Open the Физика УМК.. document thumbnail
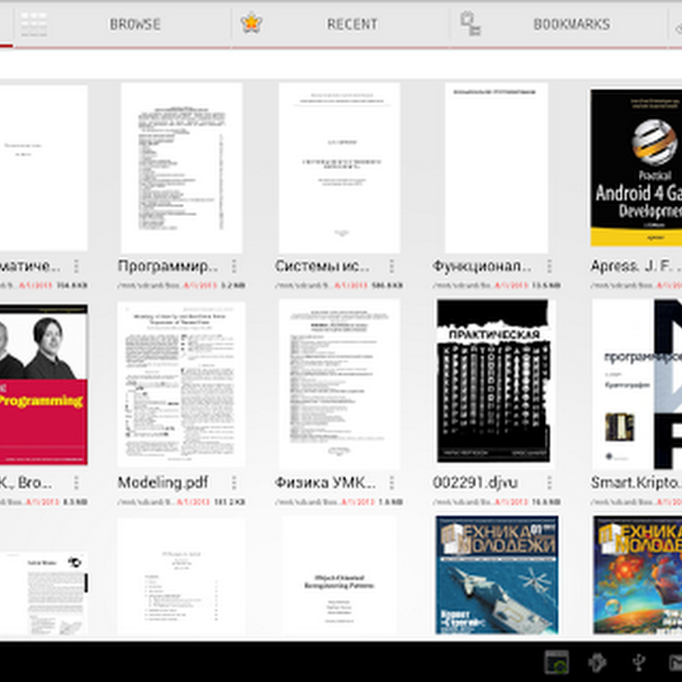The height and width of the screenshot is (682, 682). point(339,383)
